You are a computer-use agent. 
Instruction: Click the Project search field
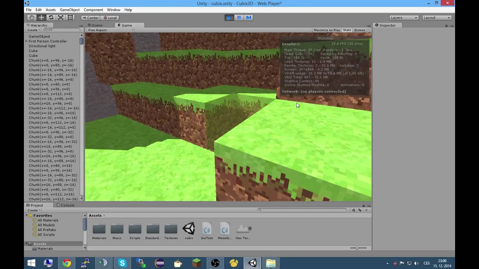[302, 210]
